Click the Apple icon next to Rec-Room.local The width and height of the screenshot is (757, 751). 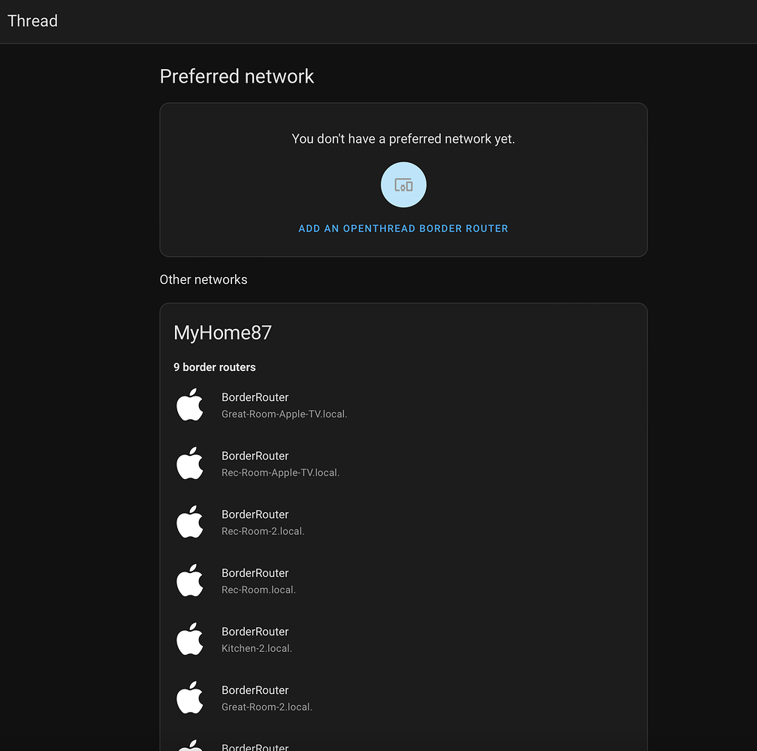pyautogui.click(x=190, y=581)
